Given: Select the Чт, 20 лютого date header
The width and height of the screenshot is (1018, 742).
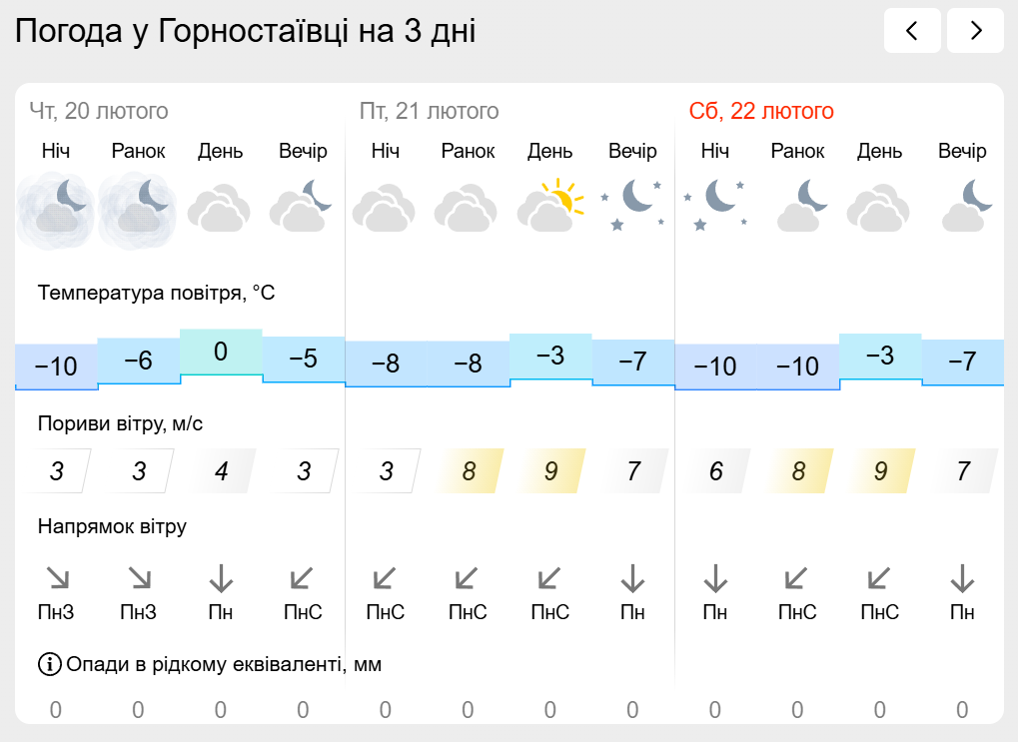Looking at the screenshot, I should [x=99, y=111].
